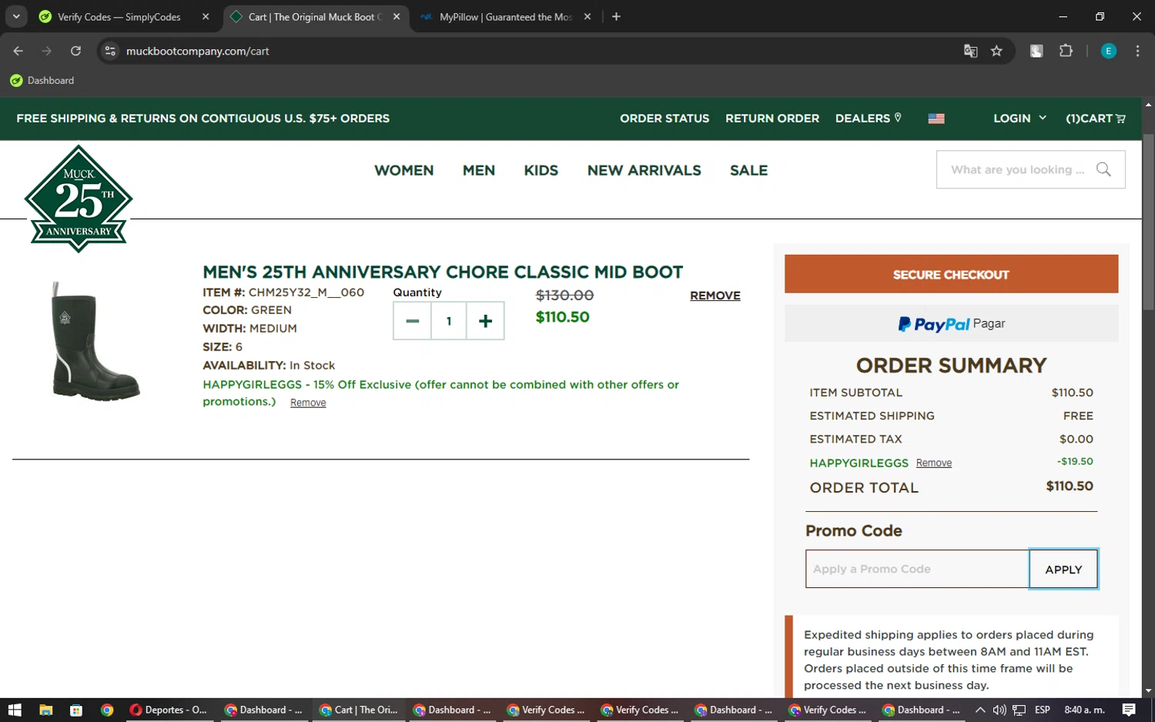Decrease quantity with the minus button
The width and height of the screenshot is (1155, 722).
coord(412,321)
